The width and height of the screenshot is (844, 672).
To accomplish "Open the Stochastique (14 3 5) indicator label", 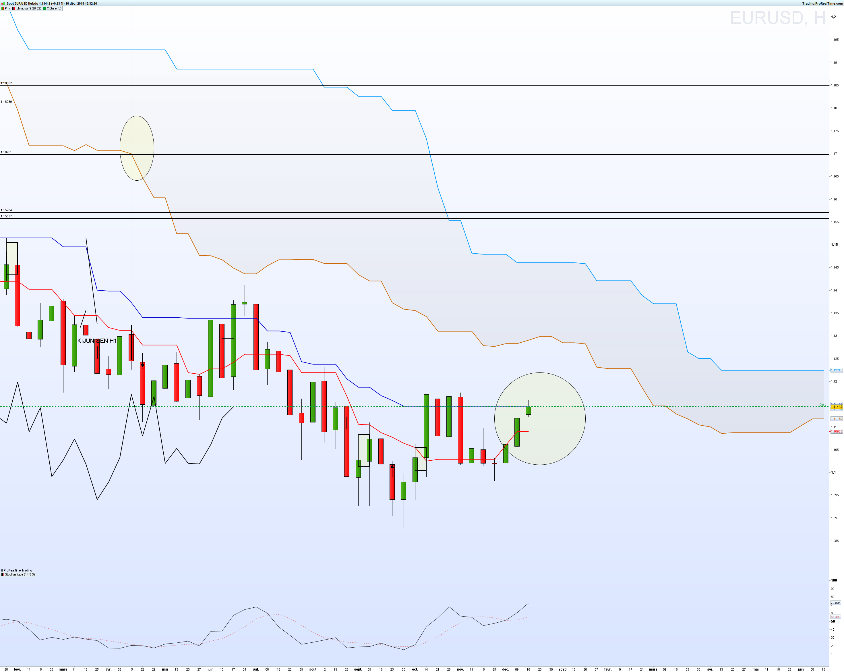I will (x=18, y=574).
